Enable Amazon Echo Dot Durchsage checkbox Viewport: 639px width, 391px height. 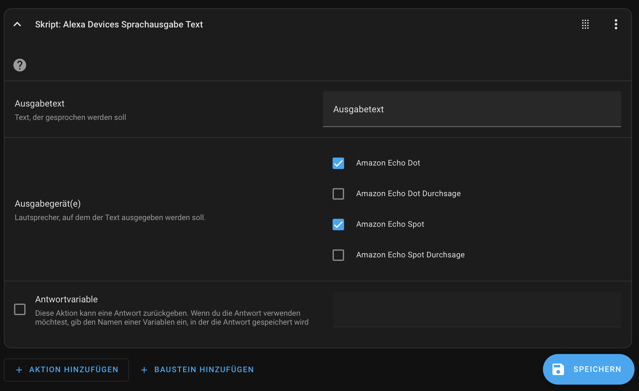pyautogui.click(x=338, y=194)
